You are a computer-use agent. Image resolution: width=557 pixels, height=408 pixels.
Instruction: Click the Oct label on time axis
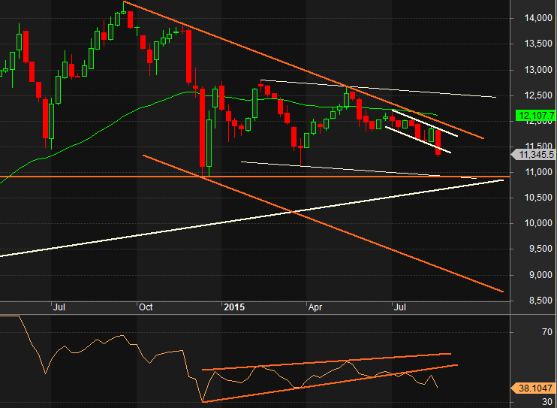(146, 307)
